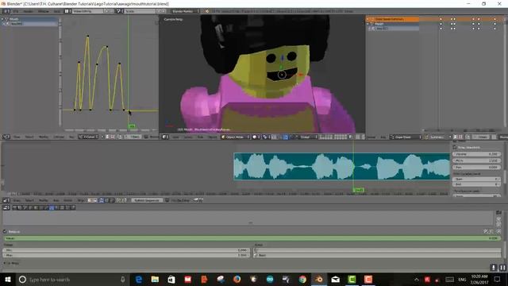Toggle the Relative shape keys checkbox
The image size is (508, 286).
pyautogui.click(x=5, y=231)
